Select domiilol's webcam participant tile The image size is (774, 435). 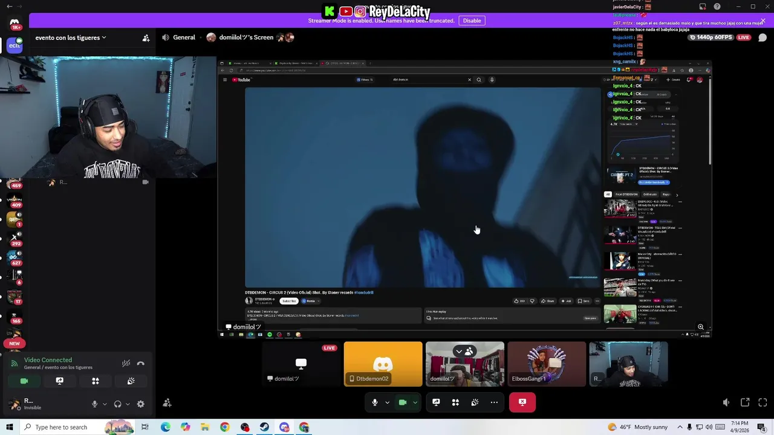465,364
